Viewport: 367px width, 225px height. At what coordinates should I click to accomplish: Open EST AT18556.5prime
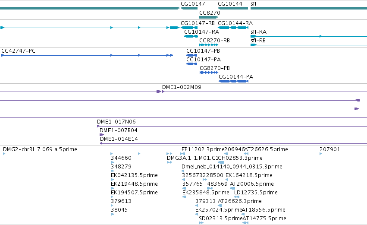point(263,210)
